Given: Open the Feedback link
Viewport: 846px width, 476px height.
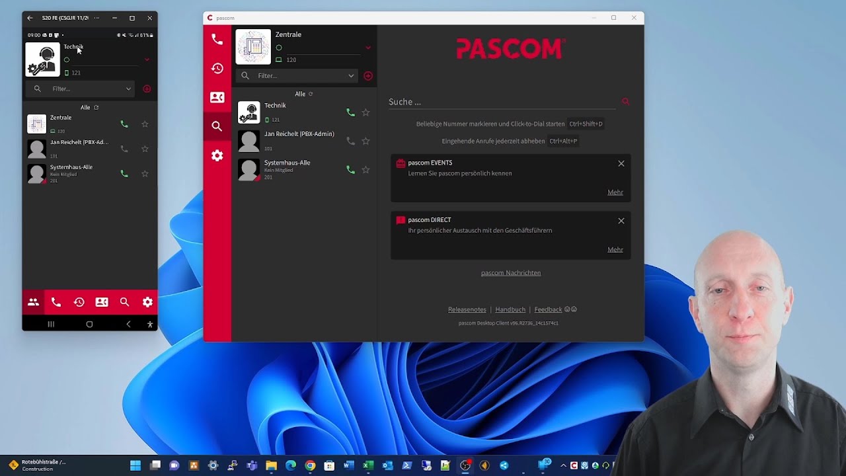Looking at the screenshot, I should point(548,309).
